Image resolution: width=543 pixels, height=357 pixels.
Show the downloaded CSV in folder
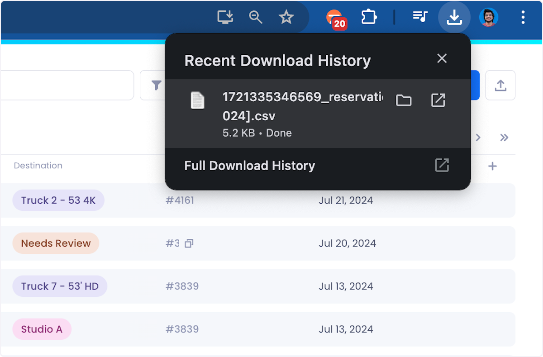(x=404, y=100)
